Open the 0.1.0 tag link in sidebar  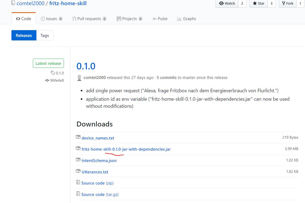point(60,73)
